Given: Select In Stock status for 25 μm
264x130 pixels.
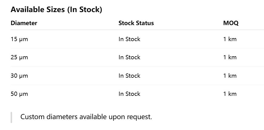Looking at the screenshot, I should click(129, 57).
